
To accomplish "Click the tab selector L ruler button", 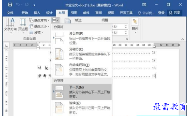I will tap(6, 46).
